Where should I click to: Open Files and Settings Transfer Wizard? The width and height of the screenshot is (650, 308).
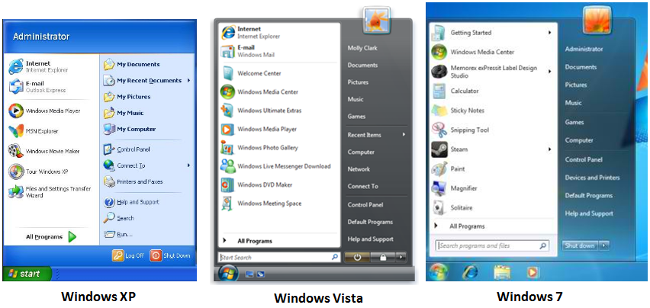point(50,191)
